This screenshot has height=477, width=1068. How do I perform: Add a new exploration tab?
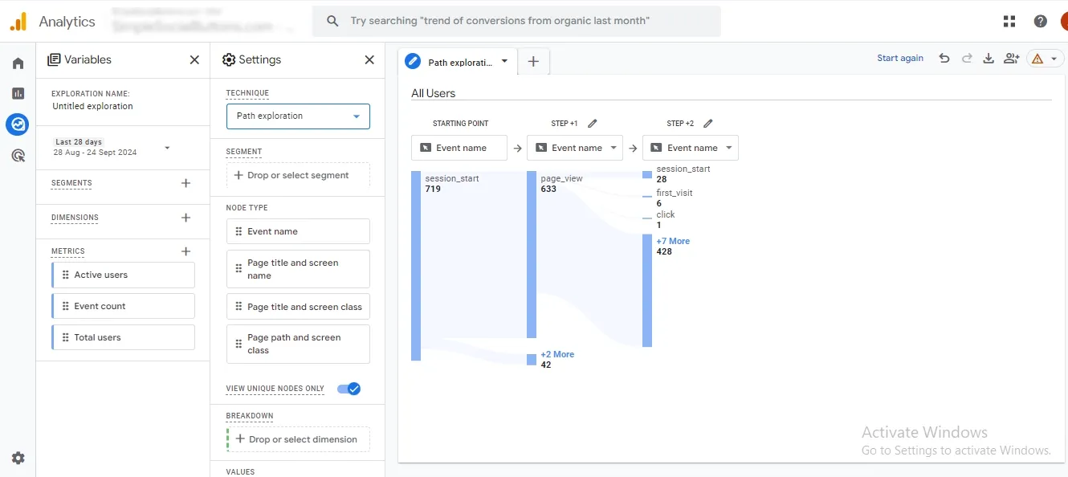(533, 62)
